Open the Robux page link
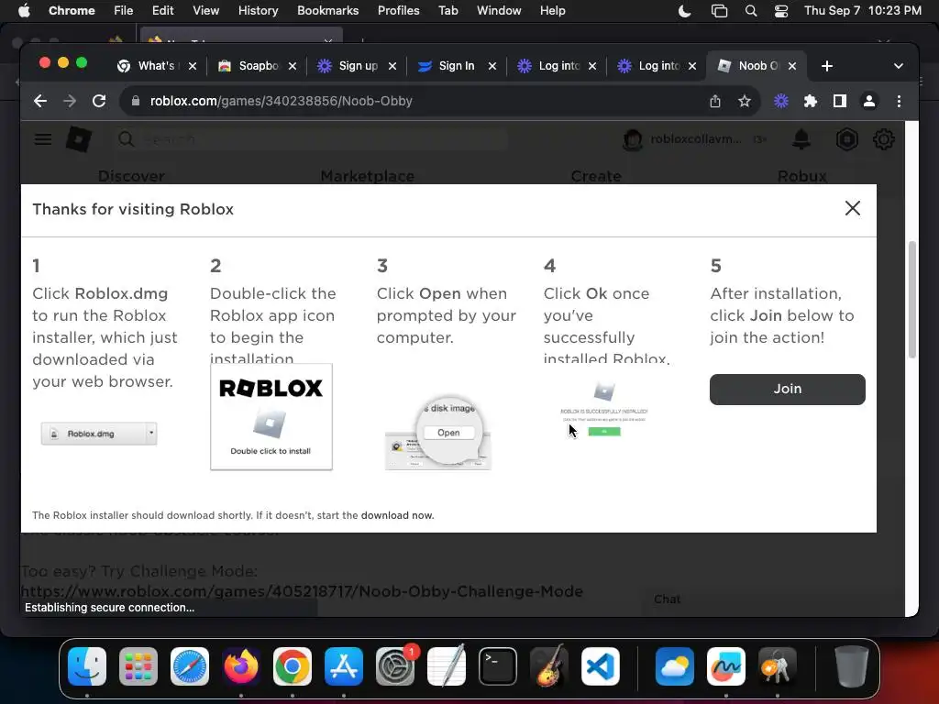The width and height of the screenshot is (939, 704). (x=801, y=176)
